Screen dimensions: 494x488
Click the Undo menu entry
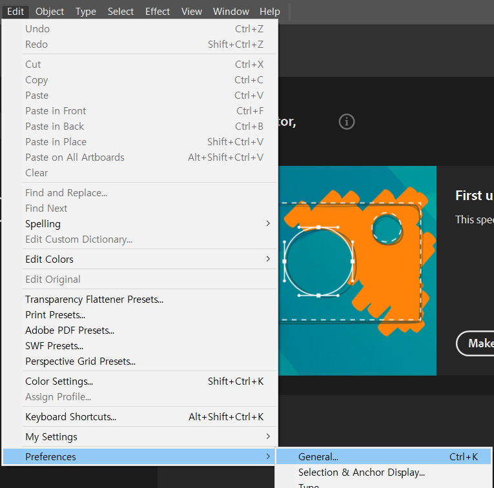pos(140,29)
